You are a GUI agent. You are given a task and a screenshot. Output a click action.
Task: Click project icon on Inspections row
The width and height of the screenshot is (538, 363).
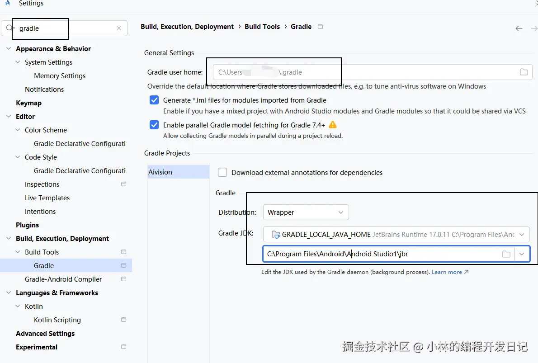(123, 184)
